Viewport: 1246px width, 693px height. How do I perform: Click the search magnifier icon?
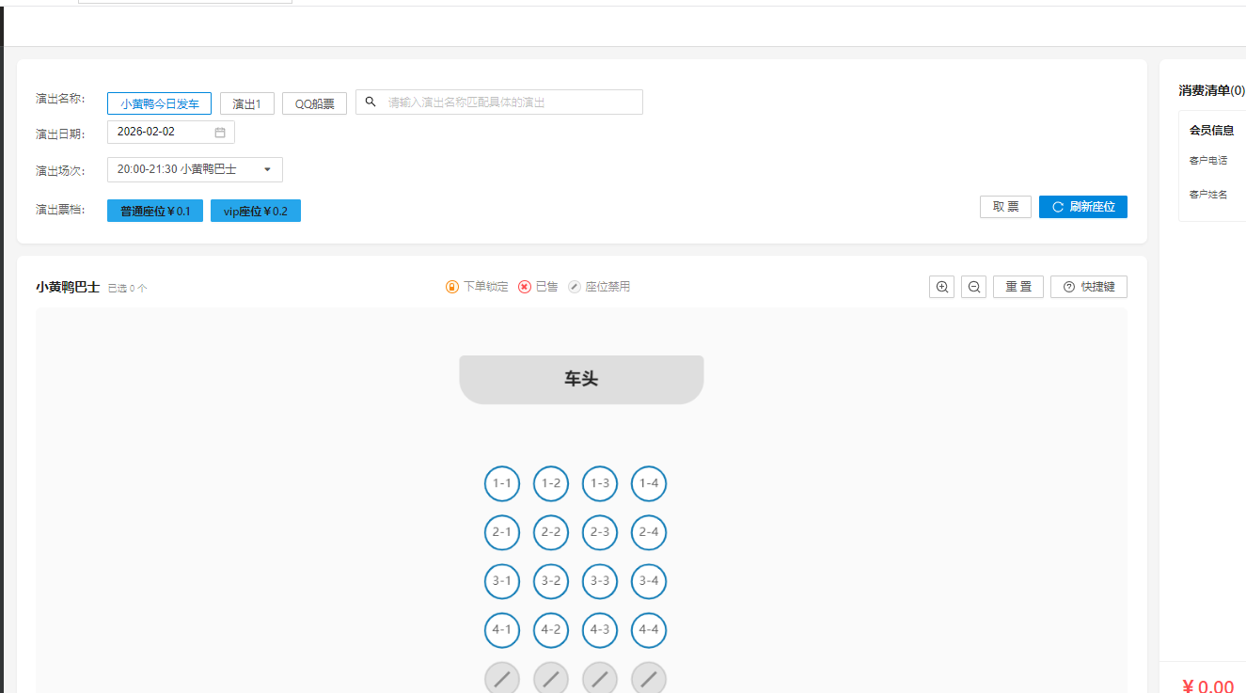click(371, 102)
